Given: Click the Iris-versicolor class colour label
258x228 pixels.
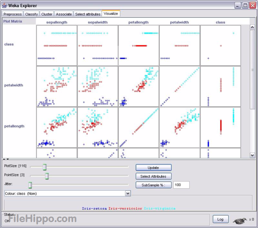Looking at the screenshot, I should click(125, 208).
